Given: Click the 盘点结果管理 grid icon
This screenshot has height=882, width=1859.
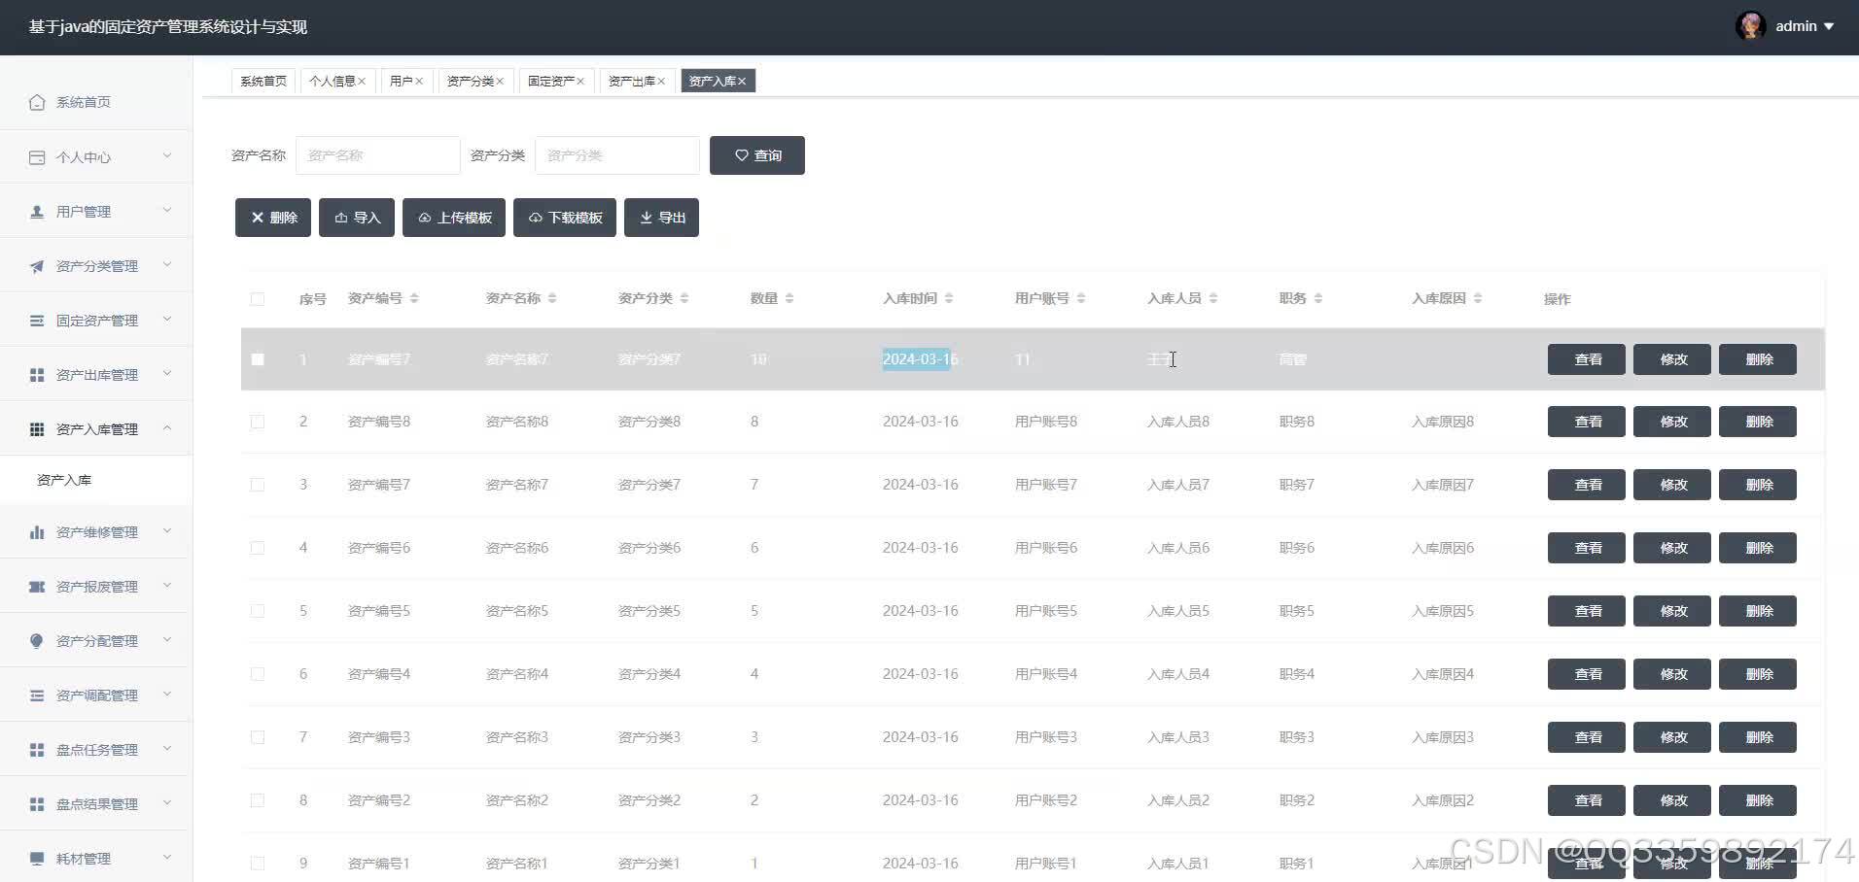Looking at the screenshot, I should 37,804.
